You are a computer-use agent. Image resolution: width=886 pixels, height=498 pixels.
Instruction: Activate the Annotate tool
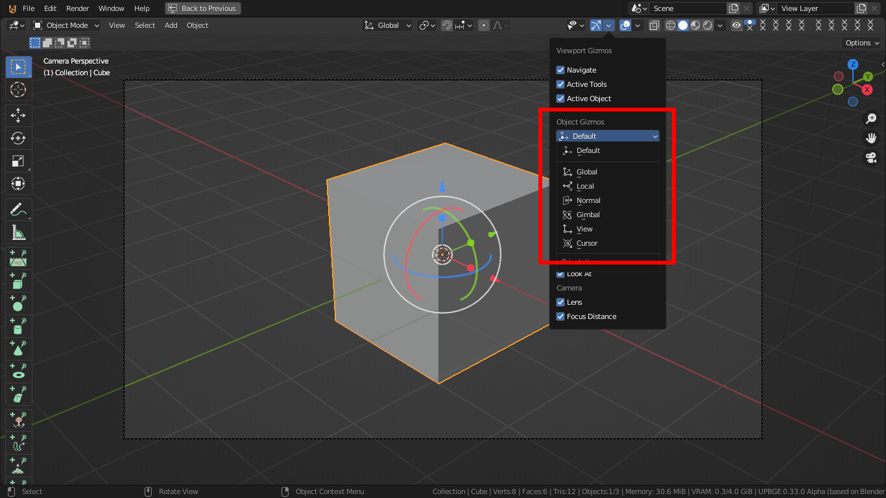(18, 209)
